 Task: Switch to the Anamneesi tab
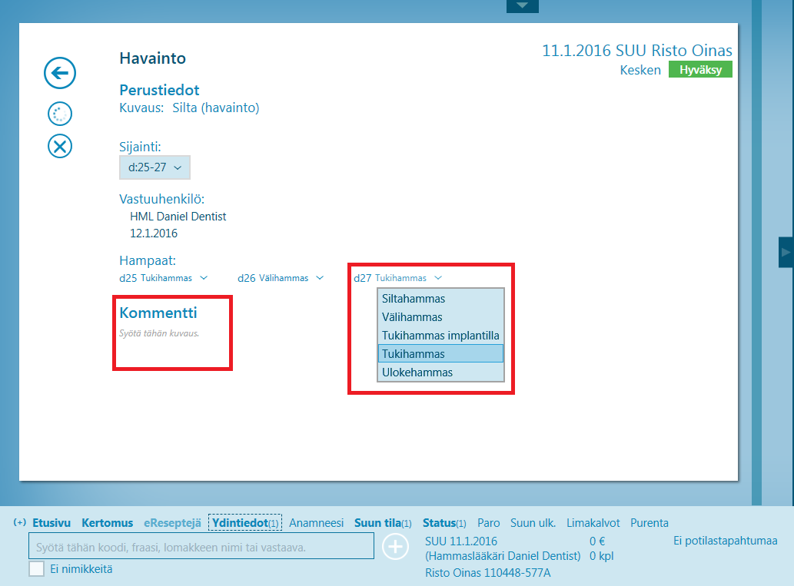pos(316,523)
